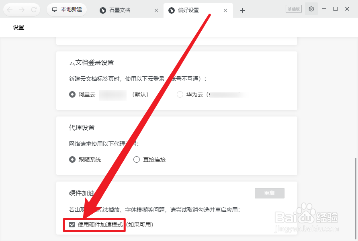The image size is (358, 241).
Task: Add a new tab with plus icon
Action: pyautogui.click(x=243, y=10)
